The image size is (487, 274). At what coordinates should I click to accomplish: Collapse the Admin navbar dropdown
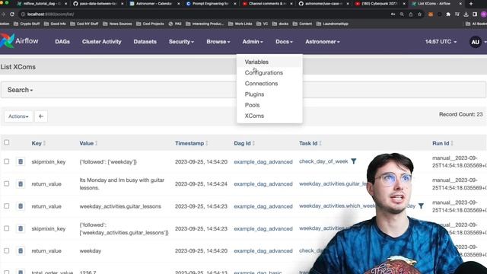pyautogui.click(x=253, y=42)
